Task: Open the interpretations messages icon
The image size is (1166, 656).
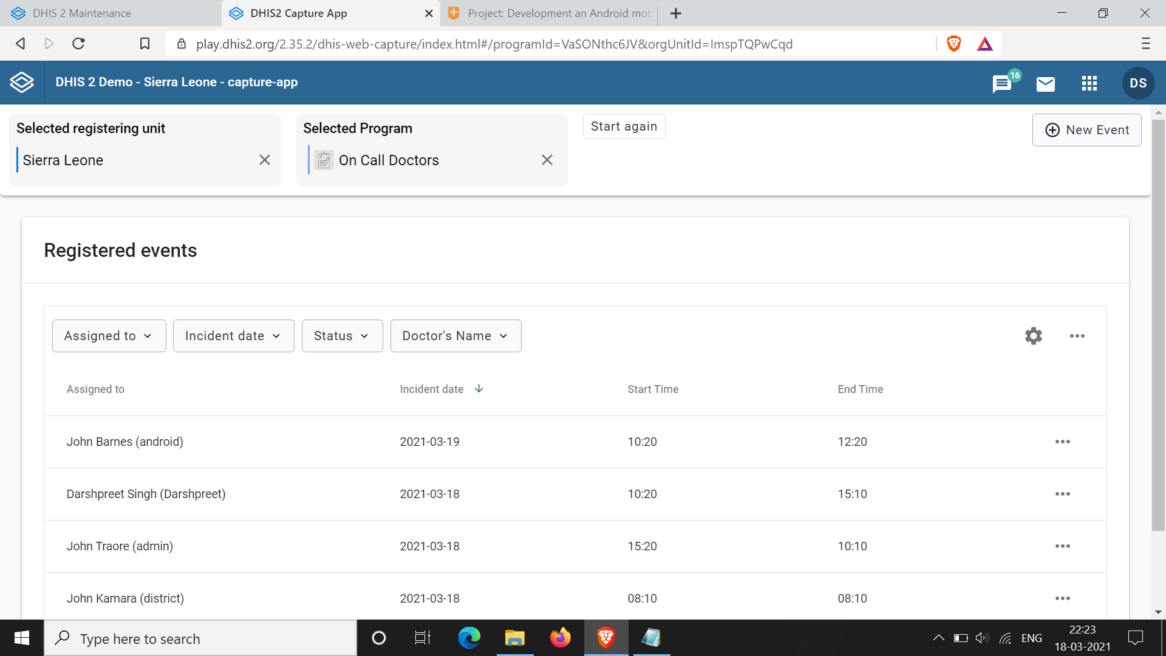Action: (1001, 83)
